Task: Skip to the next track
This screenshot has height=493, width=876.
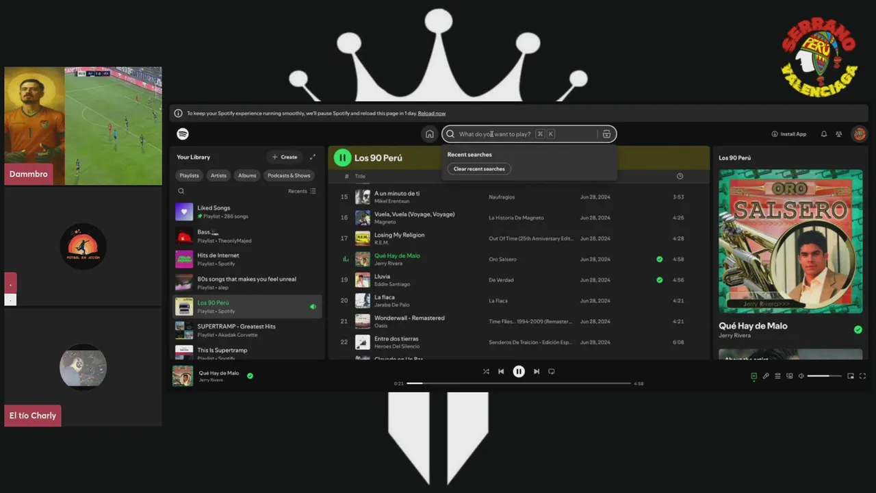Action: pos(537,371)
